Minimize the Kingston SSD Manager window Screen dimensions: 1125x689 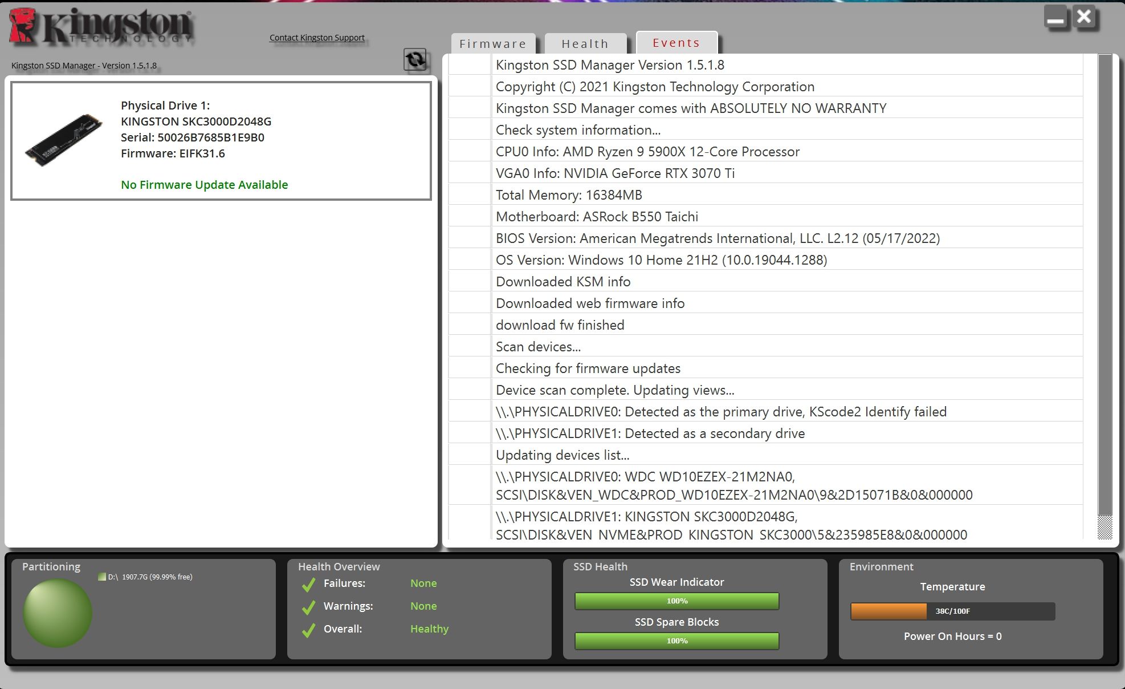point(1055,18)
